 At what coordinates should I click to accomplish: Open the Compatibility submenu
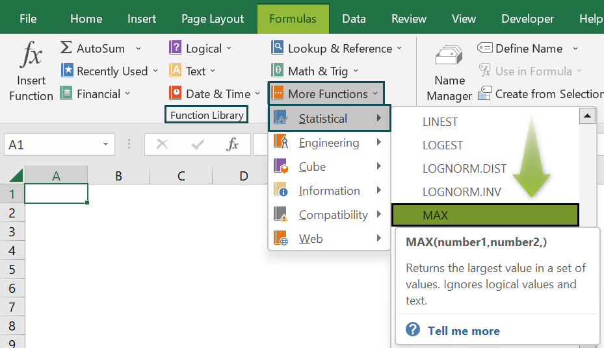[x=330, y=214]
